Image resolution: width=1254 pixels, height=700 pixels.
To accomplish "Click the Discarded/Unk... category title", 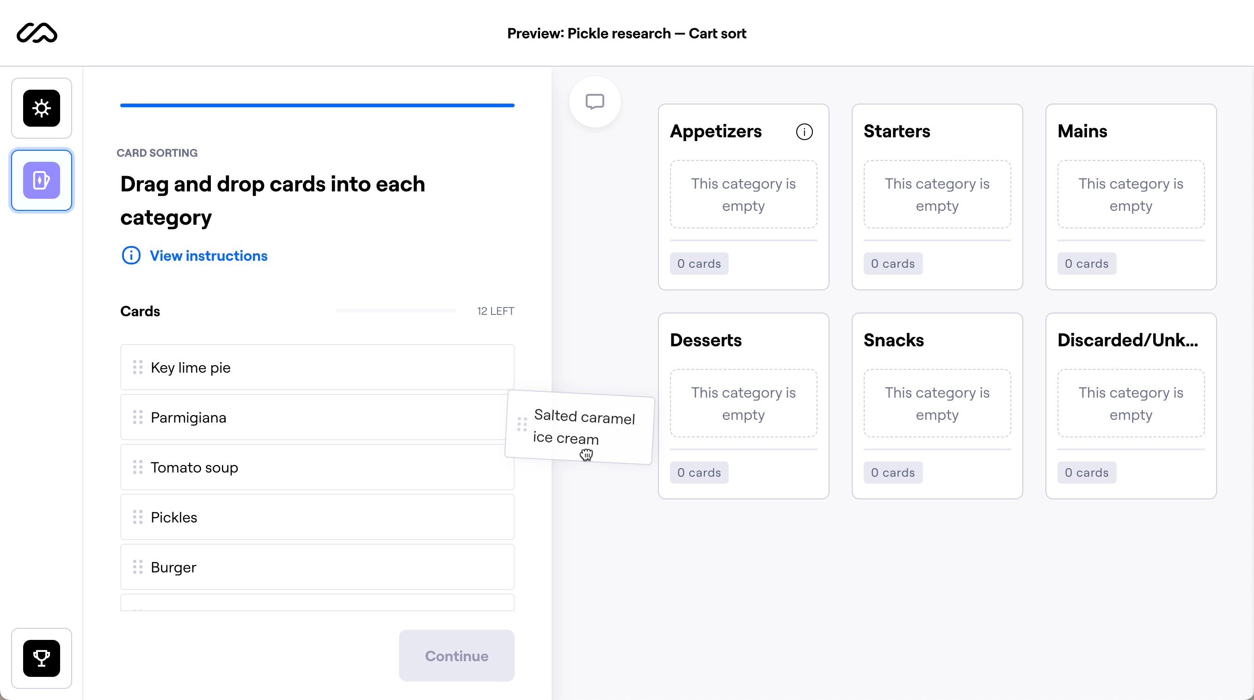I will (x=1127, y=340).
